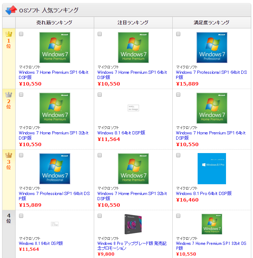253x258 pixels.
Task: Open the Windows 8 Pro upgrade box image
Action: click(x=133, y=224)
